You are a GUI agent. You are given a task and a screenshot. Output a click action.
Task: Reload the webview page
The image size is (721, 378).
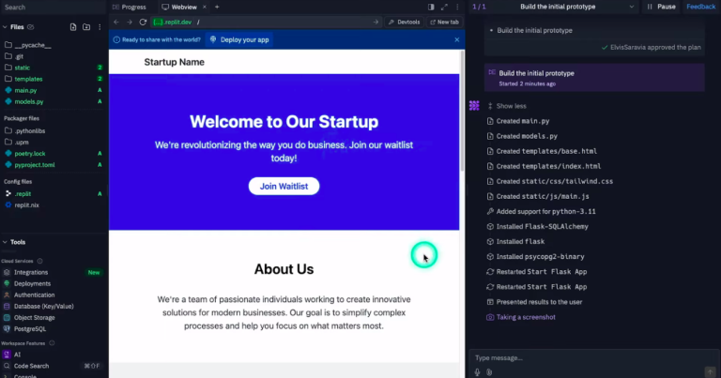click(143, 22)
